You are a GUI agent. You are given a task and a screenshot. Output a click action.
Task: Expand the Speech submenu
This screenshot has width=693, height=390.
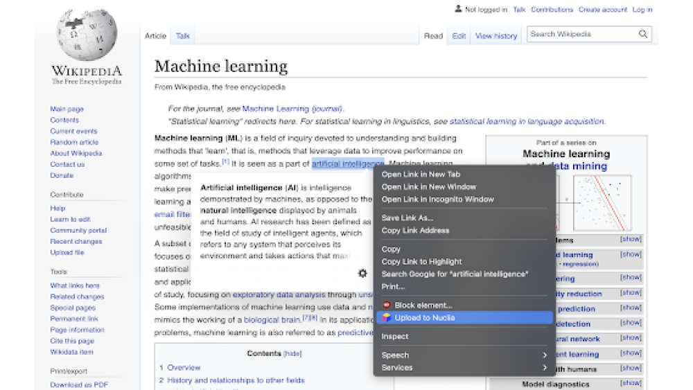point(464,355)
